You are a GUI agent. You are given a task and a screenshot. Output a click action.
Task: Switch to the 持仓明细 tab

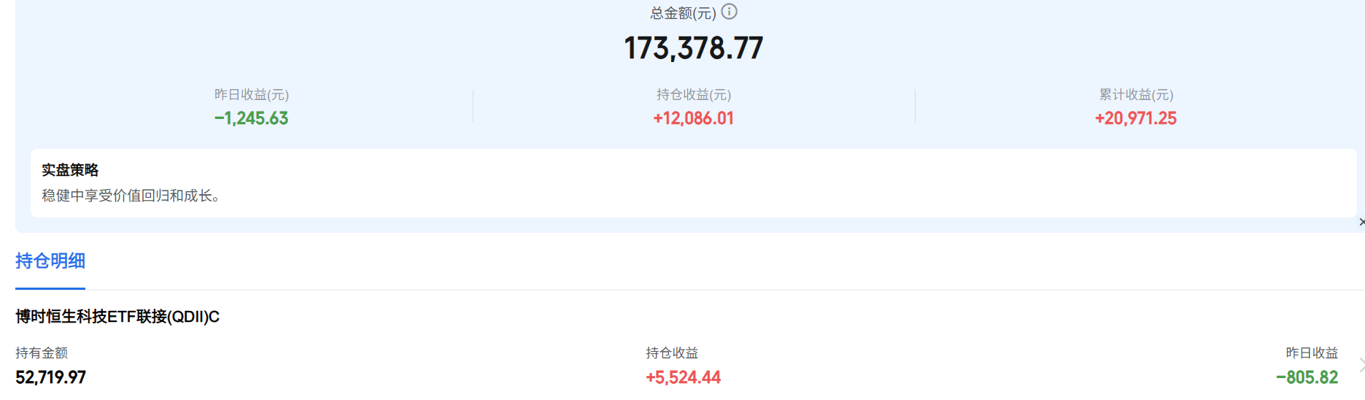click(x=50, y=261)
